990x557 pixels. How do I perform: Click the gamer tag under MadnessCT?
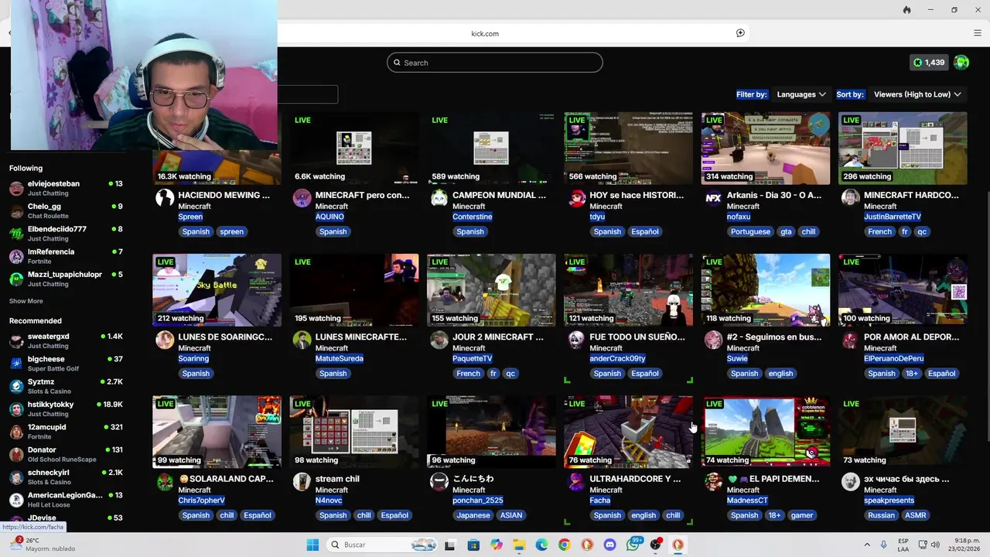point(802,515)
